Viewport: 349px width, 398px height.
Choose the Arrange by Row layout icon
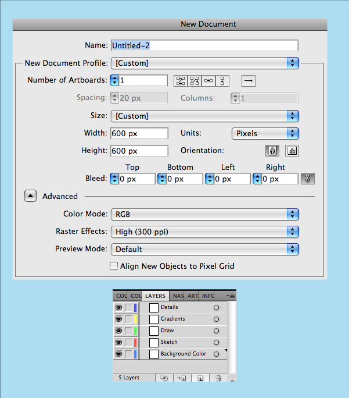tap(208, 80)
